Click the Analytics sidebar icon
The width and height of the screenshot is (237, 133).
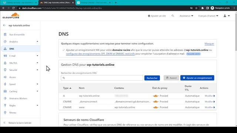pyautogui.click(x=5, y=41)
